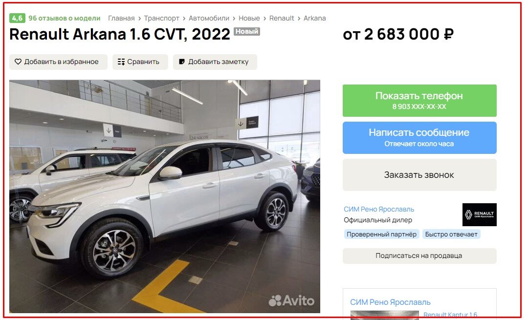Open Написать сообщение to message the seller
528x320 pixels.
(419, 138)
